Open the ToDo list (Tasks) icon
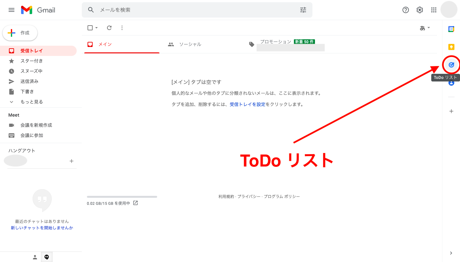The width and height of the screenshot is (460, 262). [451, 65]
